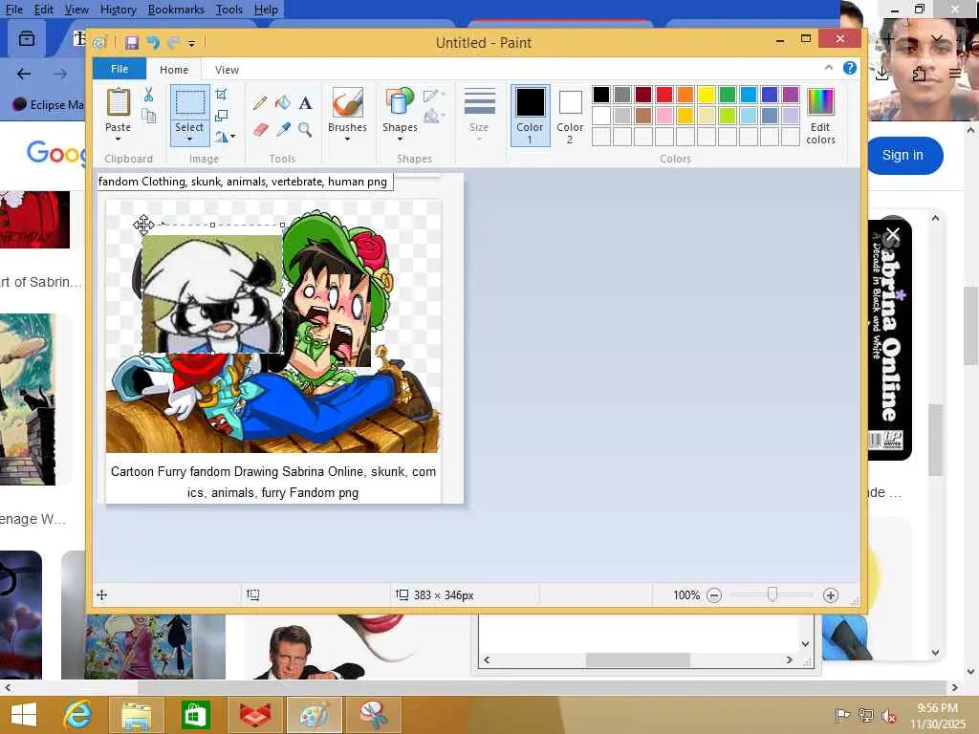Click the Windows Start button
The image size is (979, 734).
(x=24, y=715)
